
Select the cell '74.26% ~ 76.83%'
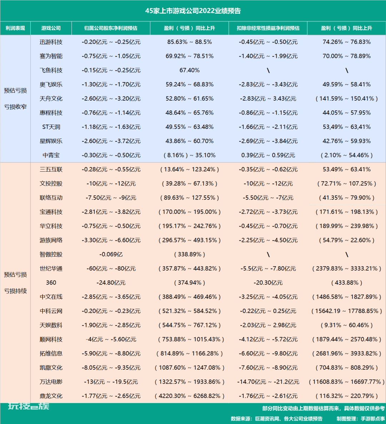click(x=346, y=42)
